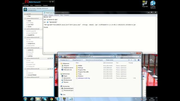Click Локальный диск (C:) breadcrumb segment
180x101 pixels.
coord(85,57)
